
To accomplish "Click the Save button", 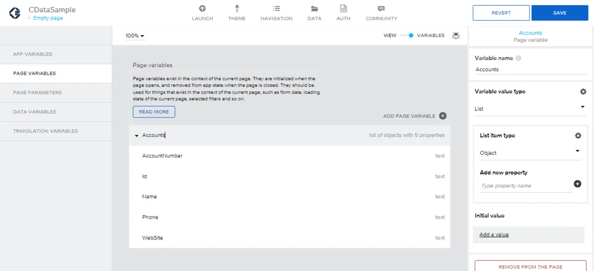I will click(x=559, y=13).
